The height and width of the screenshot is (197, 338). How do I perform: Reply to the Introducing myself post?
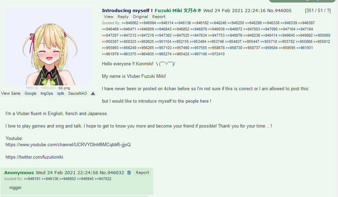[123, 17]
